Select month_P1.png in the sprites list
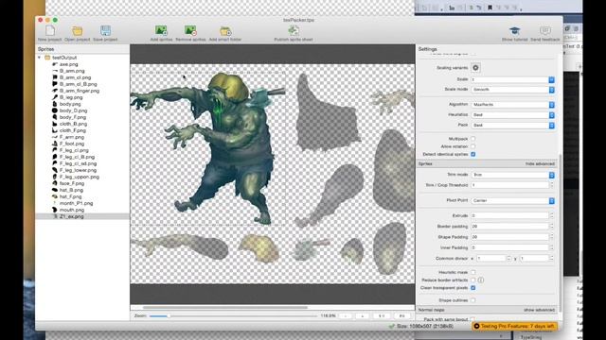Image resolution: width=606 pixels, height=340 pixels. [76, 203]
